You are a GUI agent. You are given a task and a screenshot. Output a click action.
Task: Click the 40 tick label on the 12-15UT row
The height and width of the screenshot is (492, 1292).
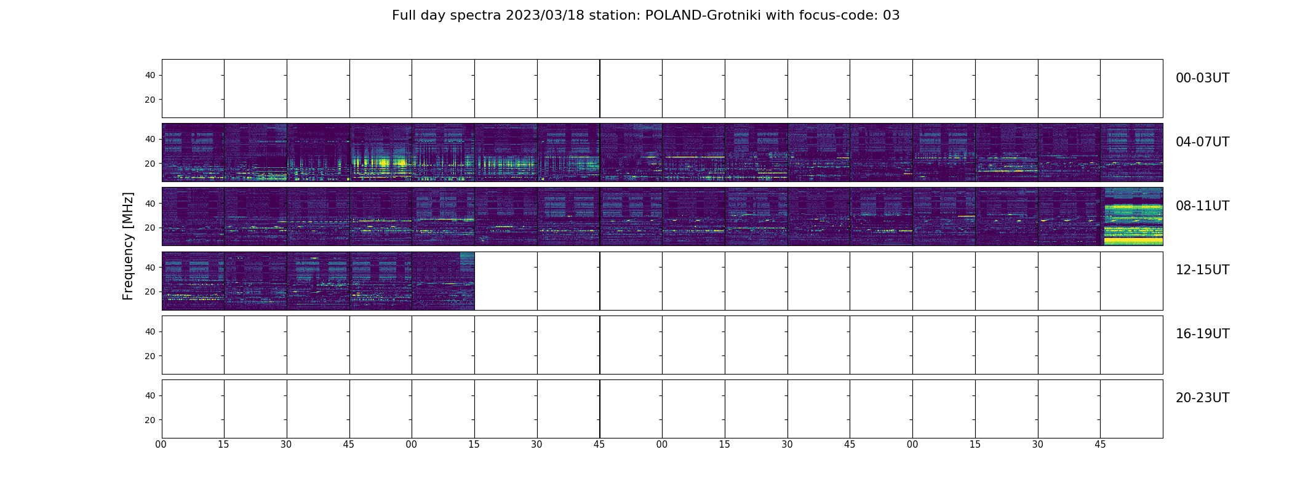[x=150, y=267]
